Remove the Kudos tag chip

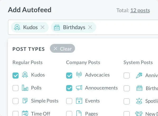click(43, 27)
